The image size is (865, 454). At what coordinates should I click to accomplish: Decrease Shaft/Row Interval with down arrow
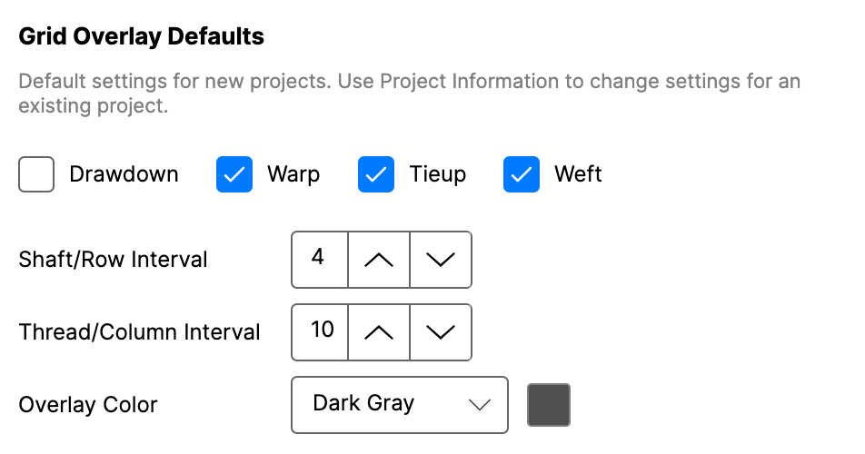coord(441,259)
